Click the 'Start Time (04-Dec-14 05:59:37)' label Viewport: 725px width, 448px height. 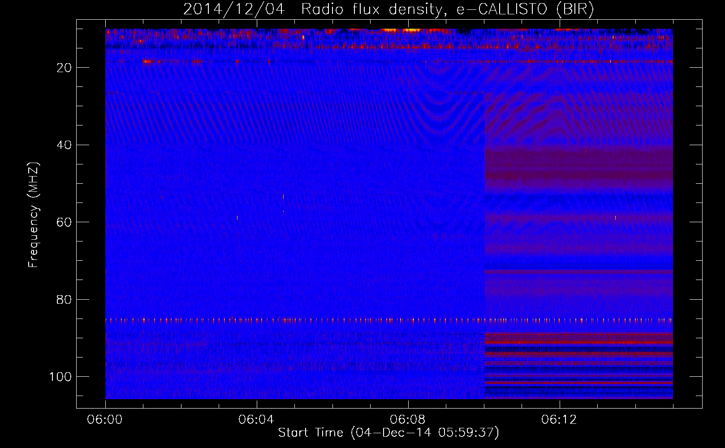388,433
